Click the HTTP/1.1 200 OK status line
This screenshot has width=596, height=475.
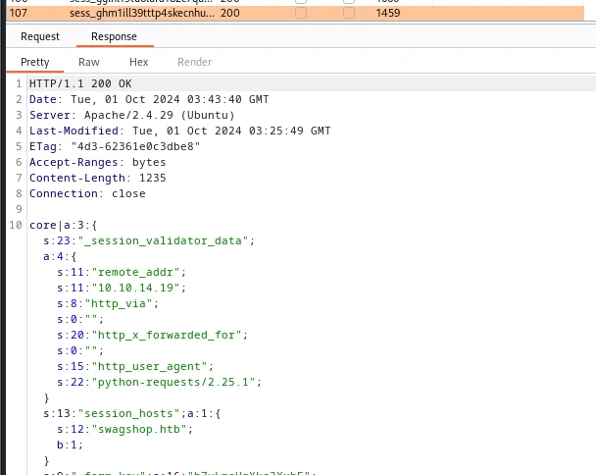point(80,83)
